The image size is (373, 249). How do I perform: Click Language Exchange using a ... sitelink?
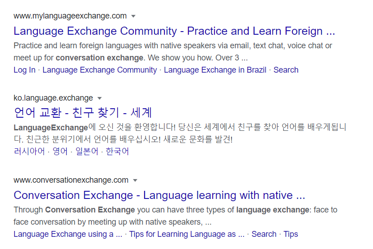pyautogui.click(x=68, y=234)
